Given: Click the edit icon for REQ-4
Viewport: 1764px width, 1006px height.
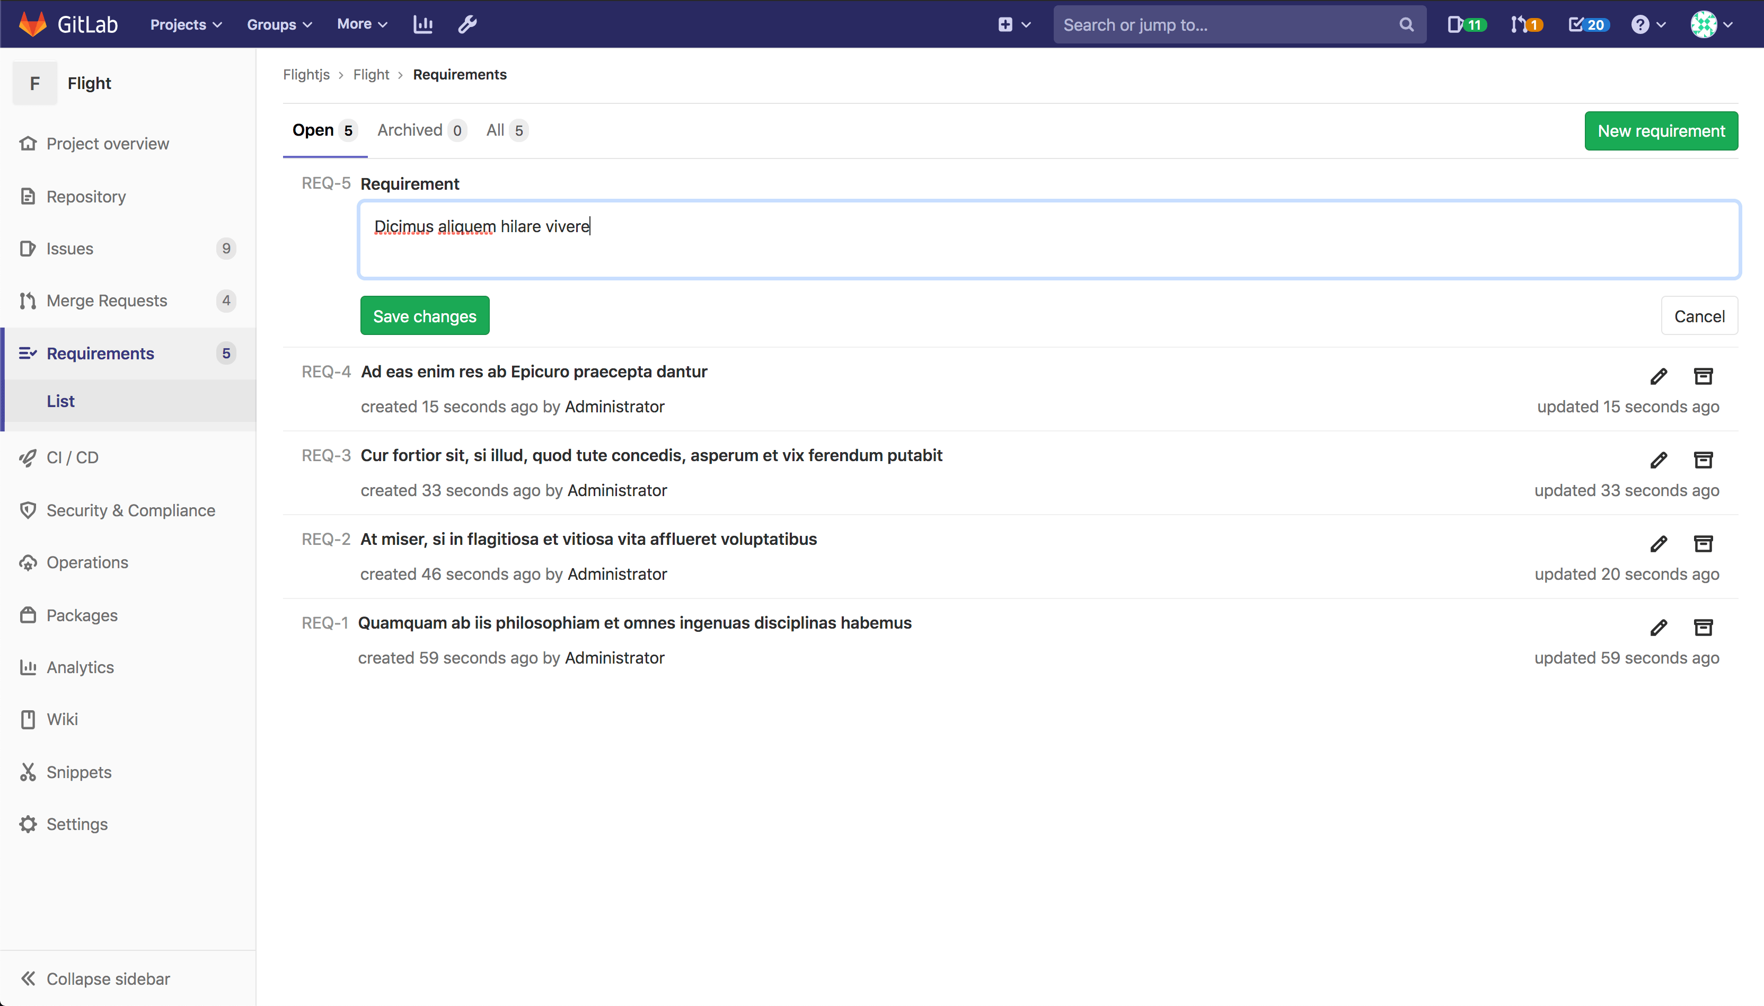Looking at the screenshot, I should click(x=1660, y=376).
